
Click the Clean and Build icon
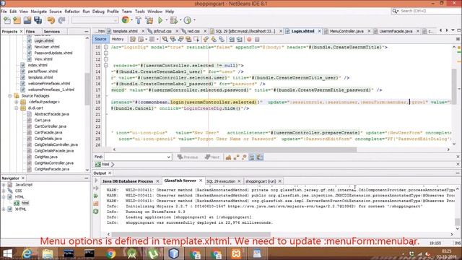point(149,20)
